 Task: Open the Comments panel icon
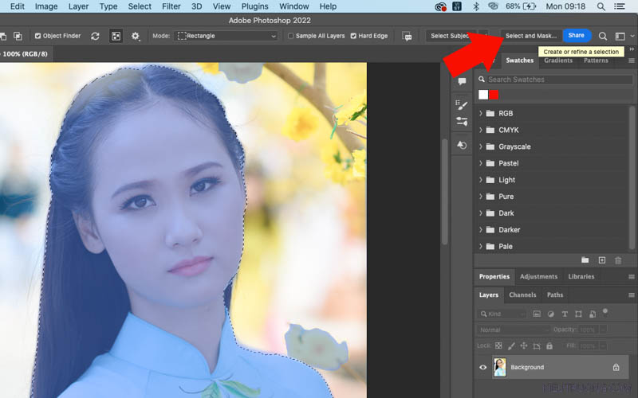point(462,81)
